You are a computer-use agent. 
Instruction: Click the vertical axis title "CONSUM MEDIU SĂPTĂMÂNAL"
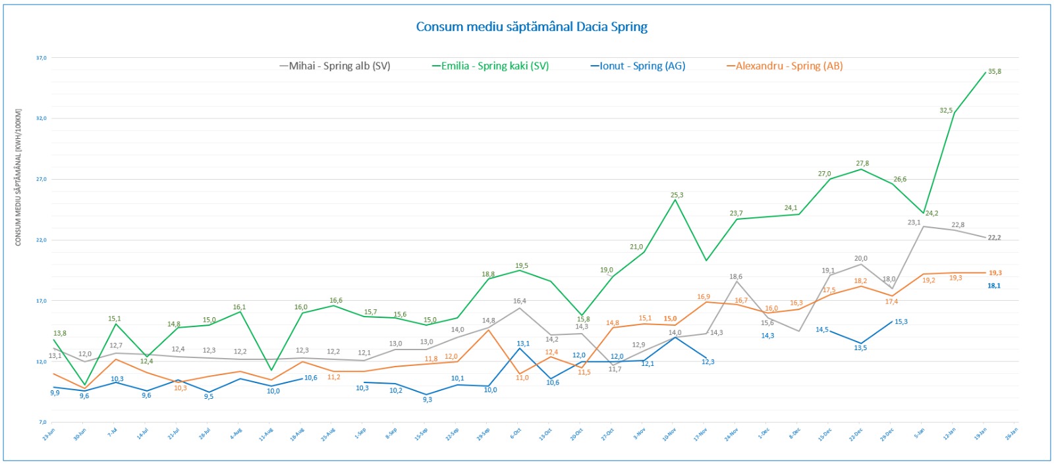[18, 178]
